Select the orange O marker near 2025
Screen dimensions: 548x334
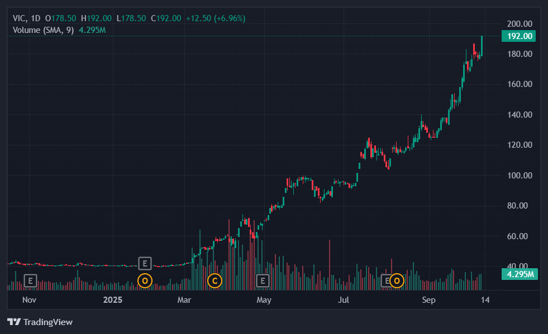[145, 280]
